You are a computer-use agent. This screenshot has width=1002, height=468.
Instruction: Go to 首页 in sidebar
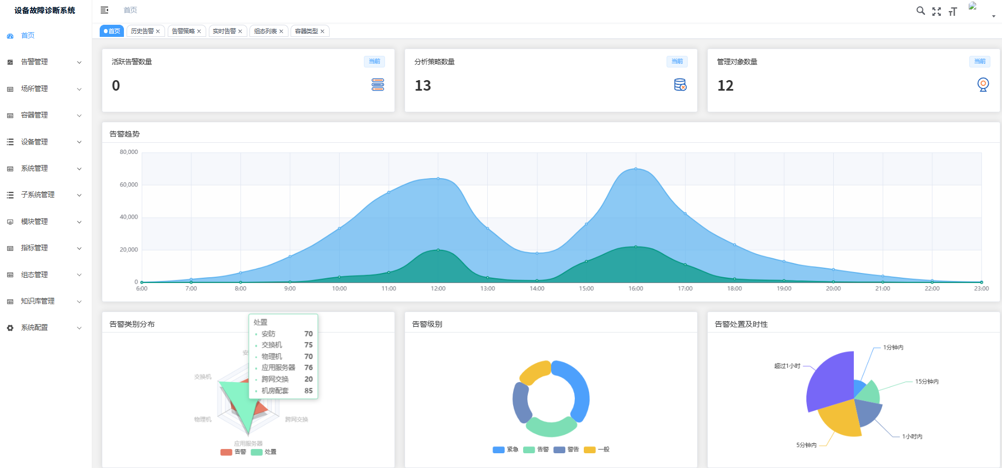(x=28, y=36)
